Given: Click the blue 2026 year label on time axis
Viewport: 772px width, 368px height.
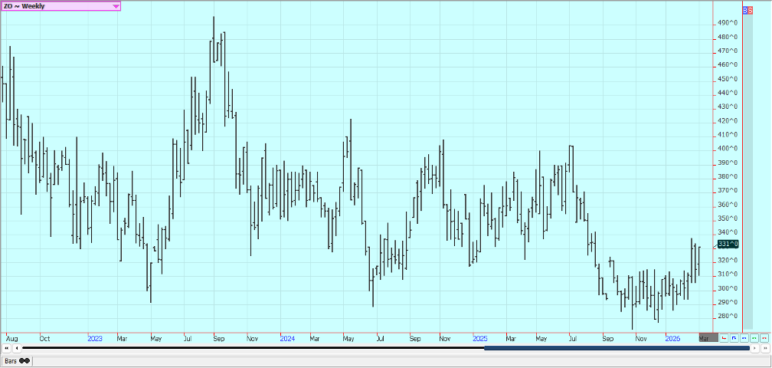Looking at the screenshot, I should pos(672,337).
